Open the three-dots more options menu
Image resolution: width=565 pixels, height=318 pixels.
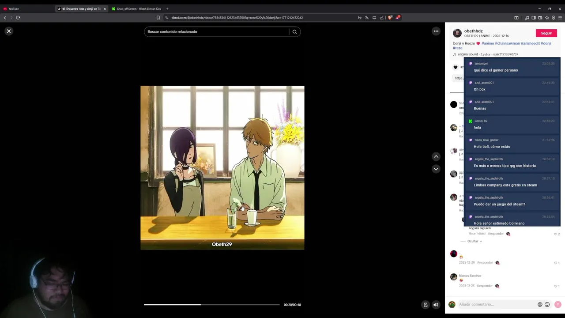[436, 31]
